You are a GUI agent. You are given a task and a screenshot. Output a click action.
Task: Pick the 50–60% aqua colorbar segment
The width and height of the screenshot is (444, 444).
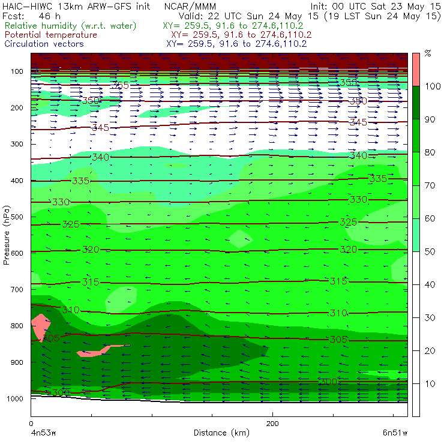[x=416, y=235]
